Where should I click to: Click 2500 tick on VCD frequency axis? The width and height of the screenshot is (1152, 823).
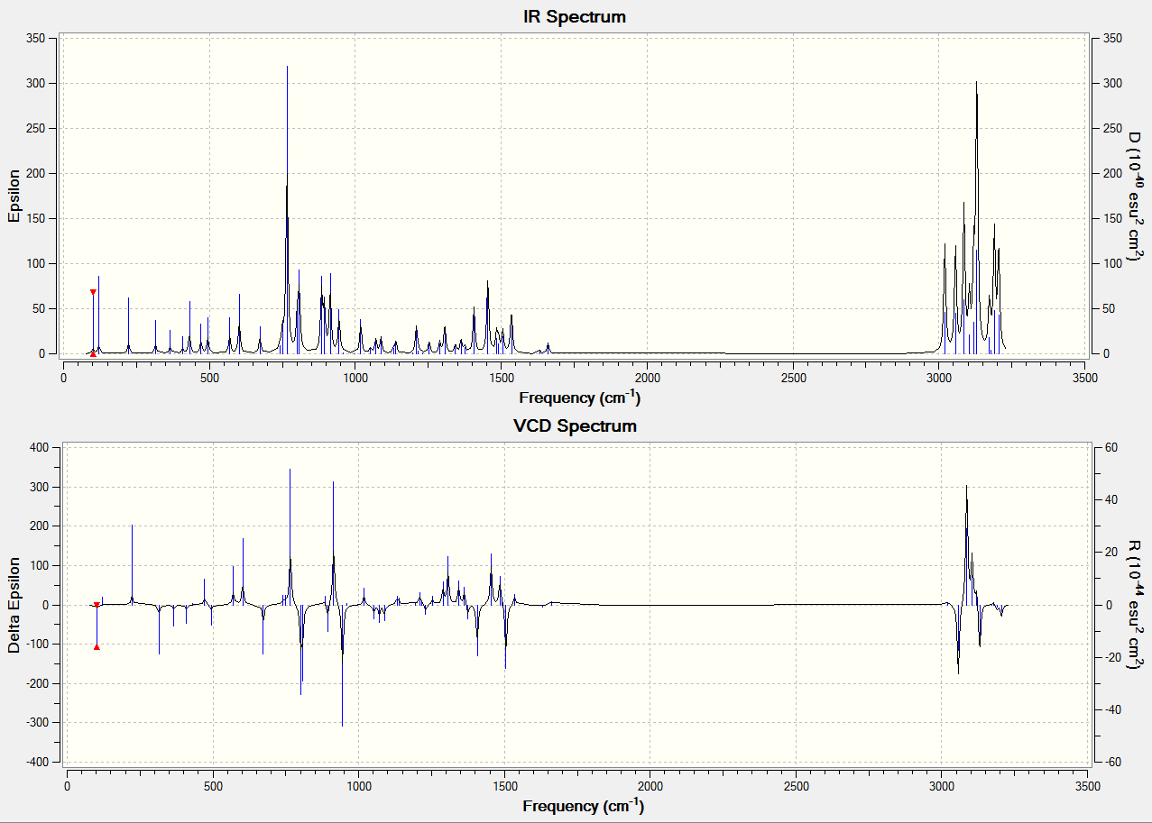[x=797, y=785]
